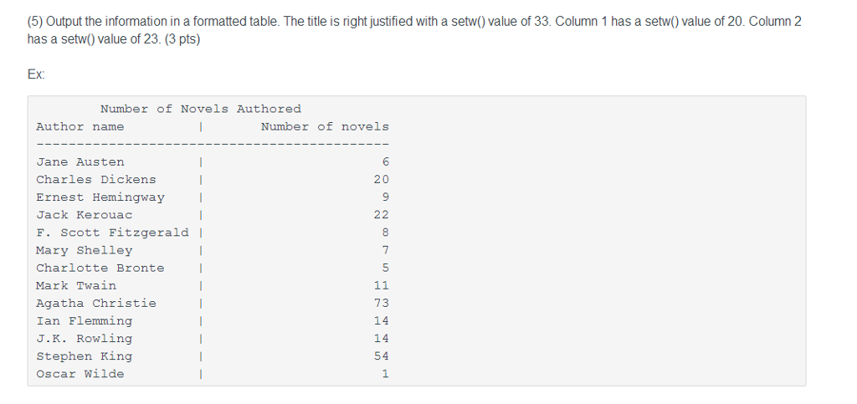857x404 pixels.
Task: Select the "Charles Dickens" author entry
Action: click(95, 179)
